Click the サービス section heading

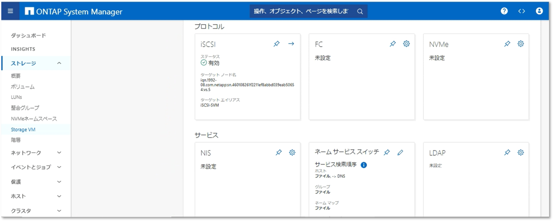pyautogui.click(x=206, y=135)
